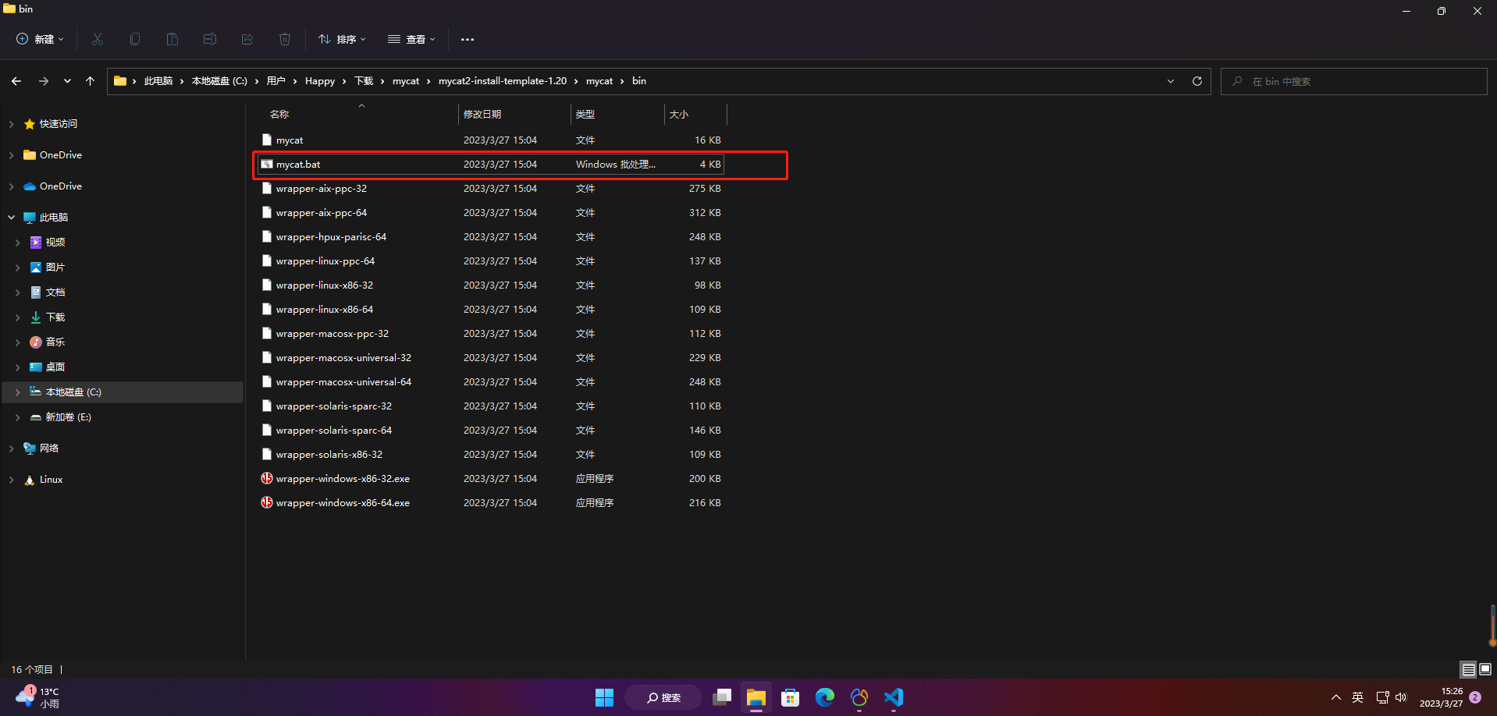
Task: Go back with the left arrow
Action: pyautogui.click(x=16, y=81)
